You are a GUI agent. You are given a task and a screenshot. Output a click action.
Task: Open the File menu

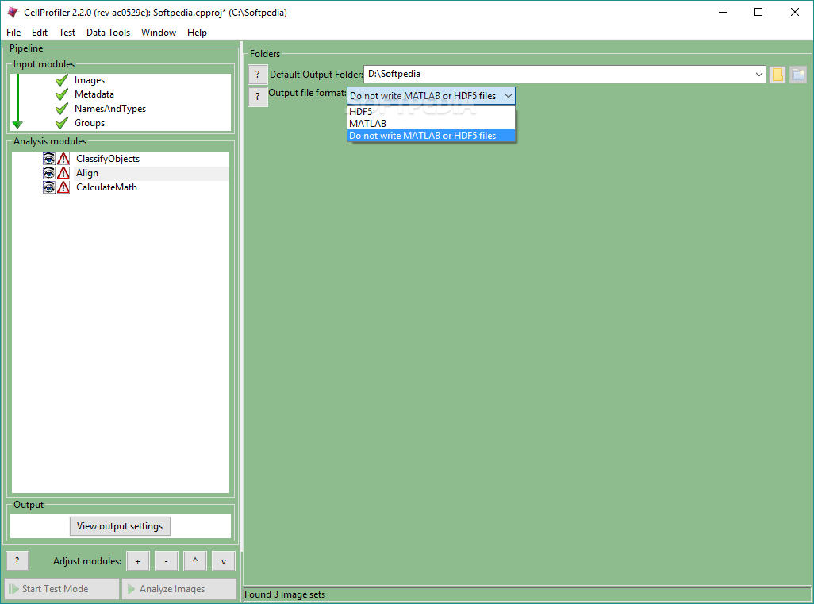pyautogui.click(x=13, y=33)
